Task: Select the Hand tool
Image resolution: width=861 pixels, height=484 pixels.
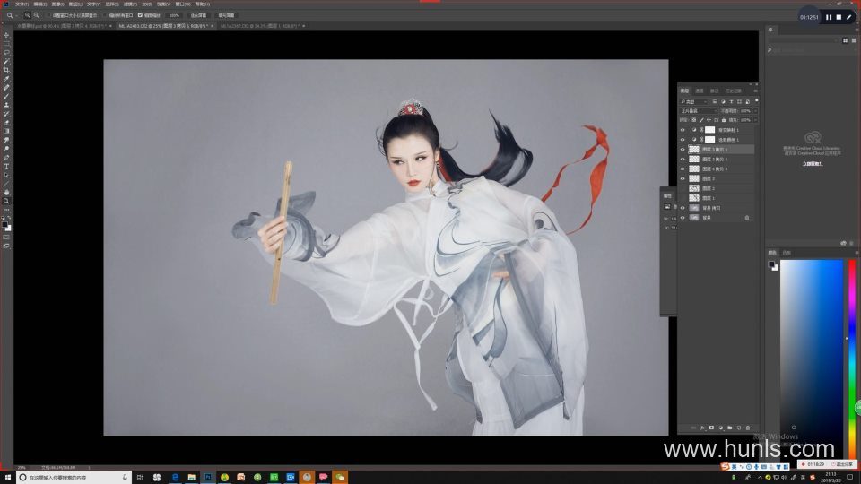Action: 6,193
